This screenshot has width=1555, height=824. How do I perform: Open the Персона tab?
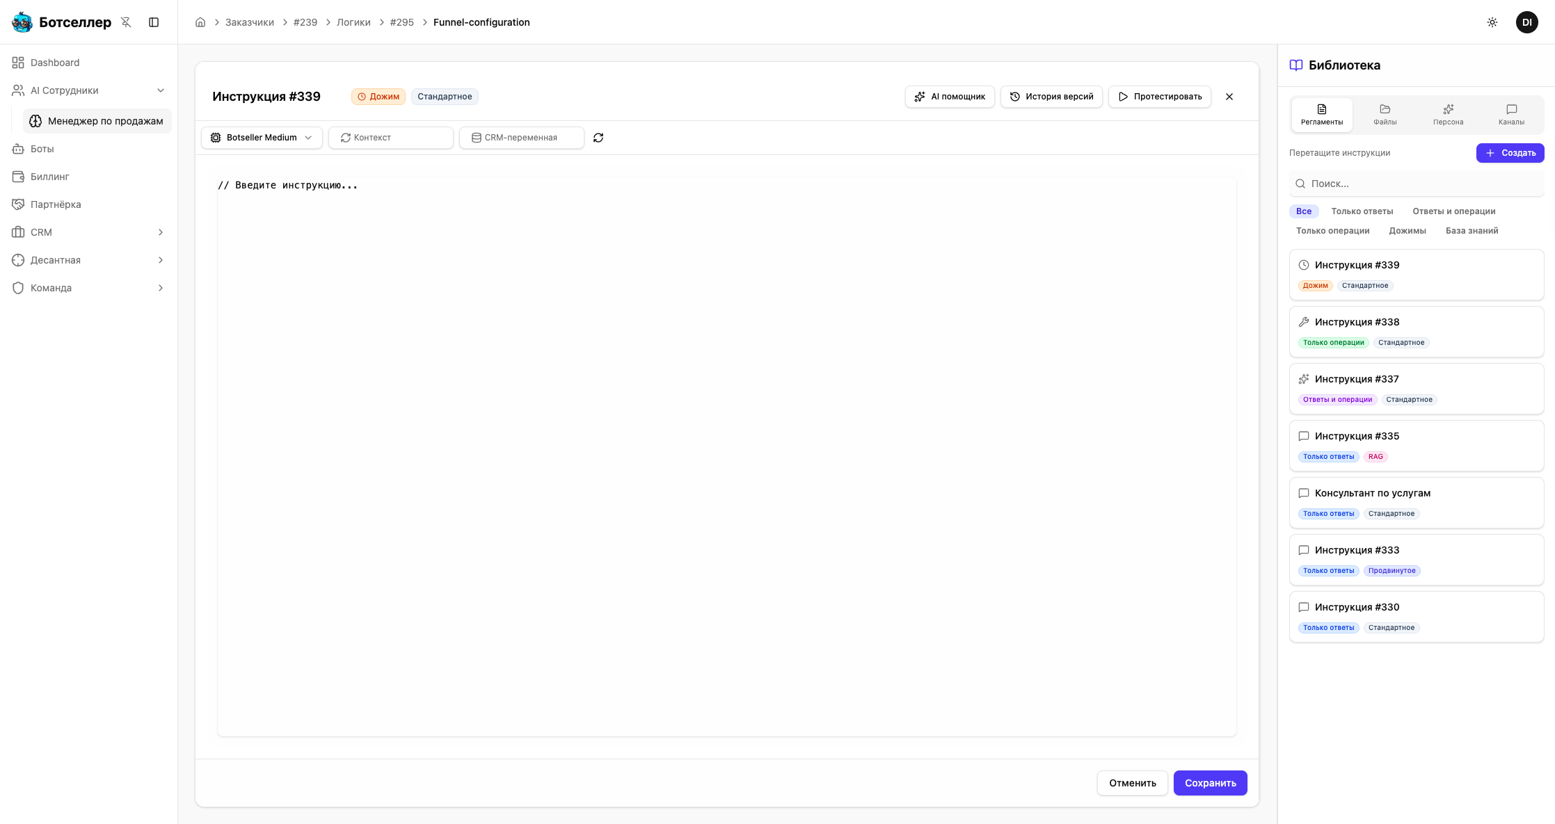(x=1448, y=115)
